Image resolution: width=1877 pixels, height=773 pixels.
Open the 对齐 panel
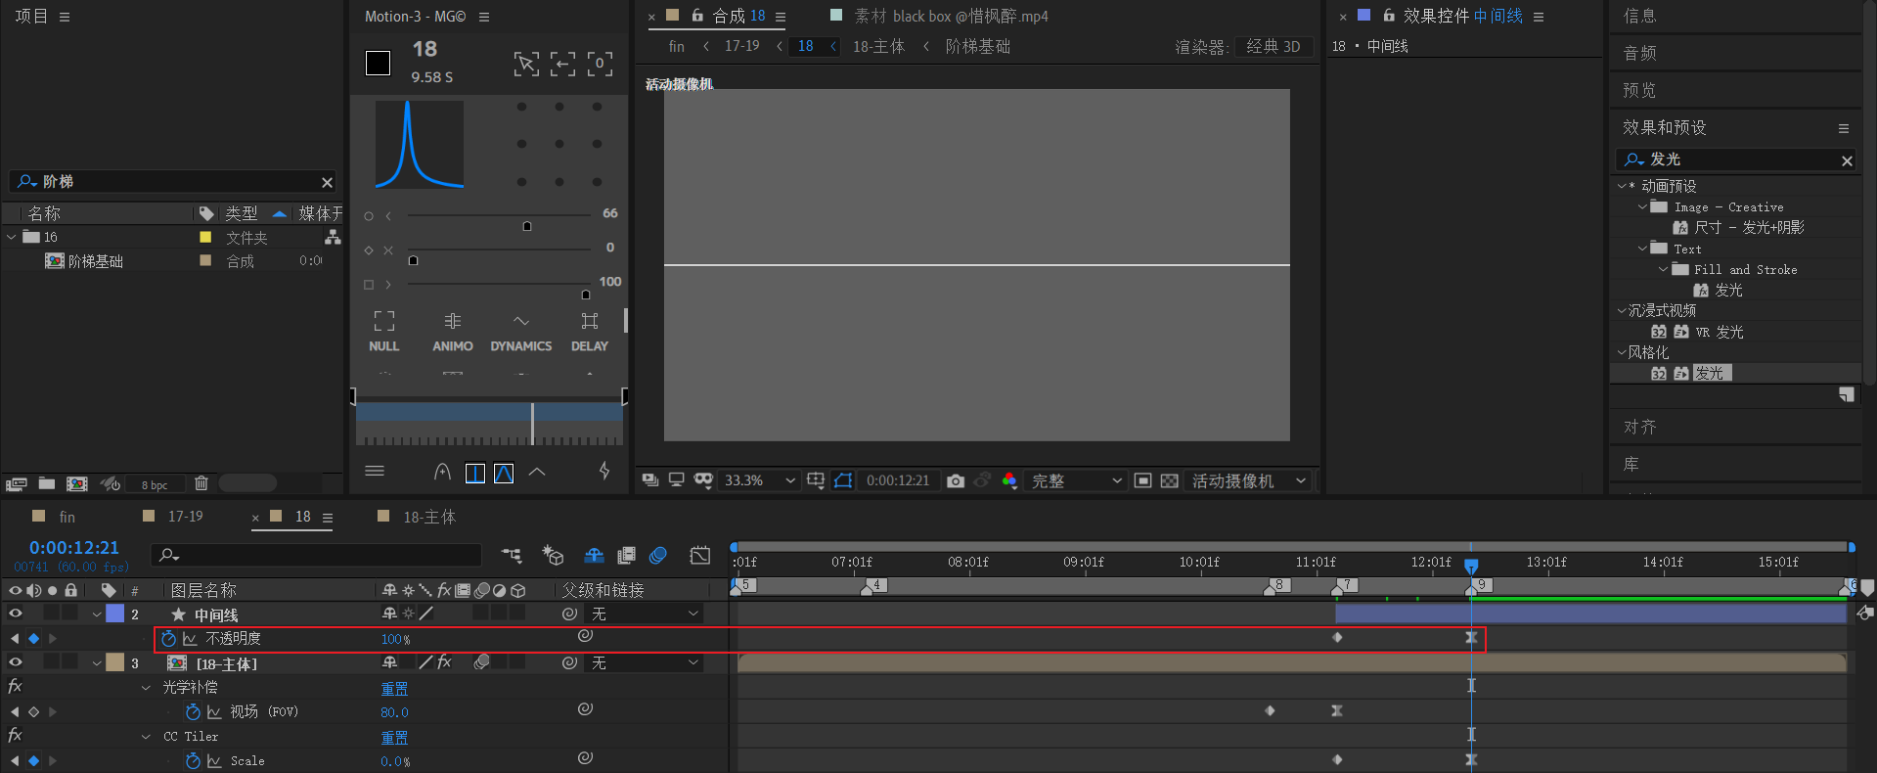point(1639,427)
